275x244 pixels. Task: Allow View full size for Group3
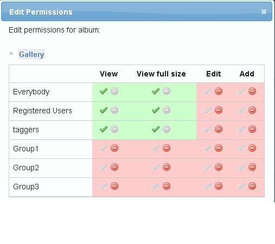tap(156, 186)
